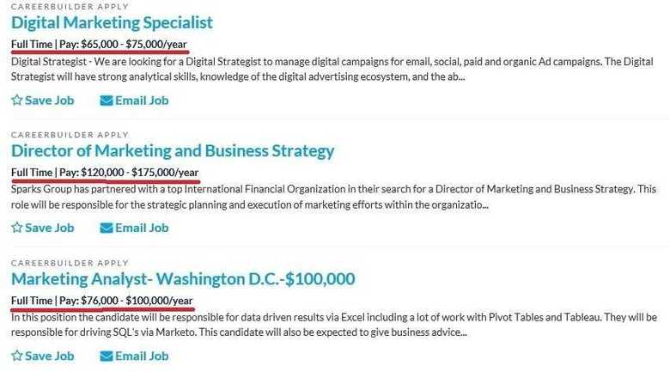Click the $120,000 - $175,000/year pay line
The image size is (670, 372).
[x=105, y=173]
